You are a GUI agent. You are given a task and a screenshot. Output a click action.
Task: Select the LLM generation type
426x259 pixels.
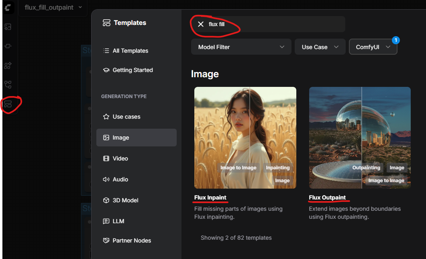pyautogui.click(x=137, y=221)
